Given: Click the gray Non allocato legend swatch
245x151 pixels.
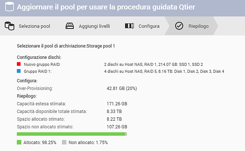Looking at the screenshot, I should coord(64,142).
